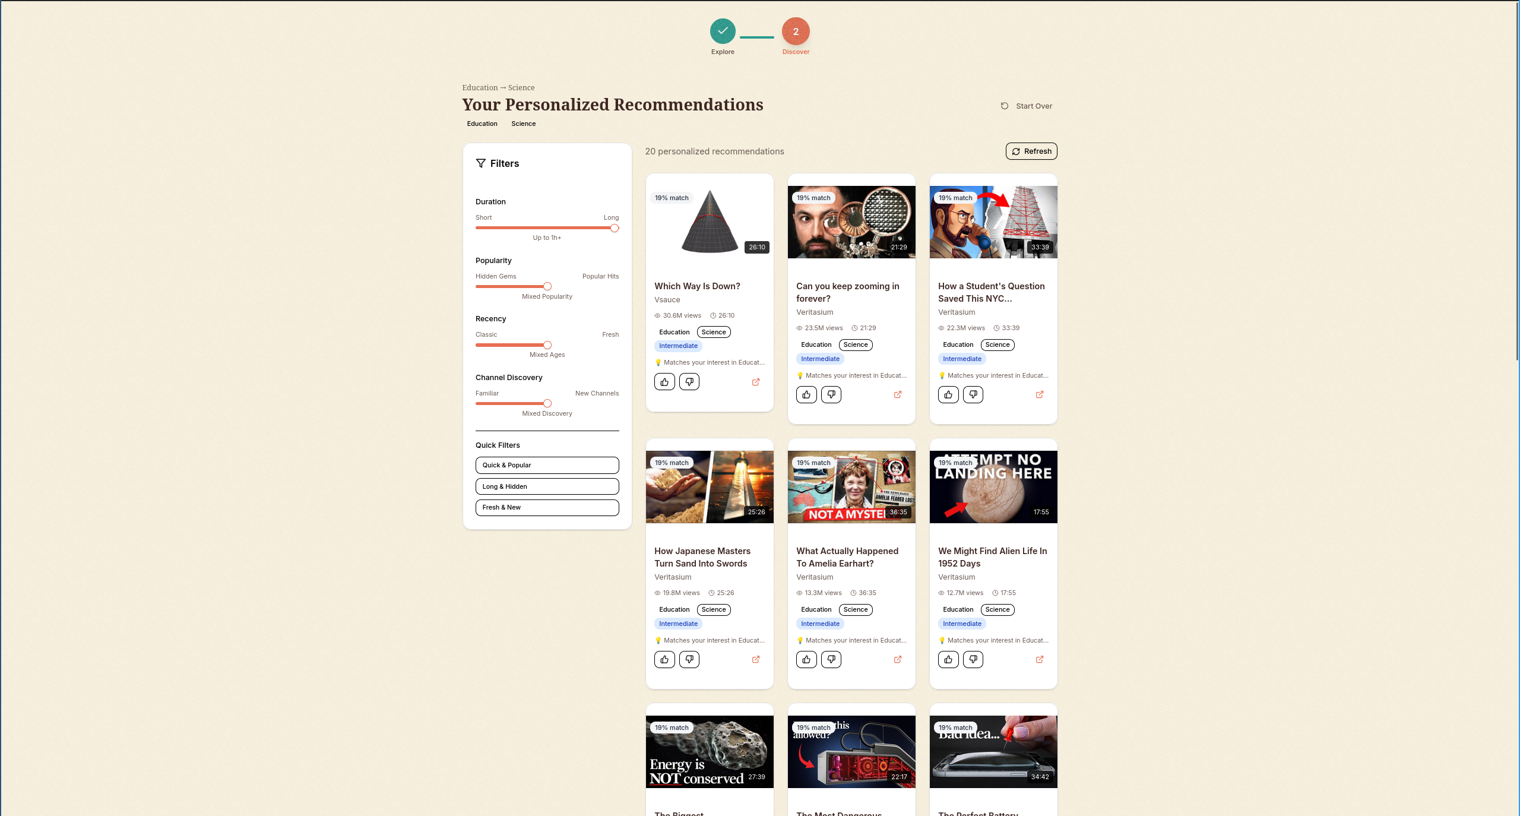
Task: Apply the Long & Hidden quick filter
Action: pos(547,487)
